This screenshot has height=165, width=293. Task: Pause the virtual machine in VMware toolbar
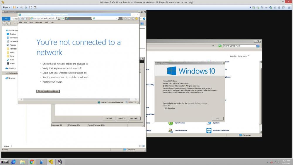click(x=14, y=7)
